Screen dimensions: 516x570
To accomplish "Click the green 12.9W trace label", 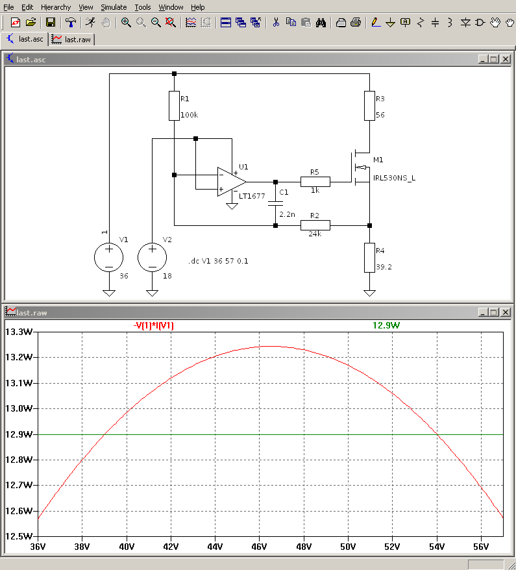I will pos(386,325).
